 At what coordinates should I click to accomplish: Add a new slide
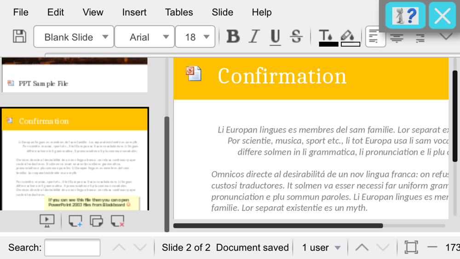click(x=75, y=221)
